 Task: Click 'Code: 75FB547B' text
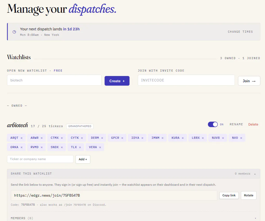(x=23, y=205)
